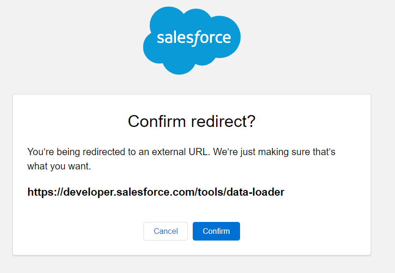Image resolution: width=395 pixels, height=273 pixels.
Task: Click the "salesforce" wordmark inside the cloud
Action: click(x=194, y=38)
